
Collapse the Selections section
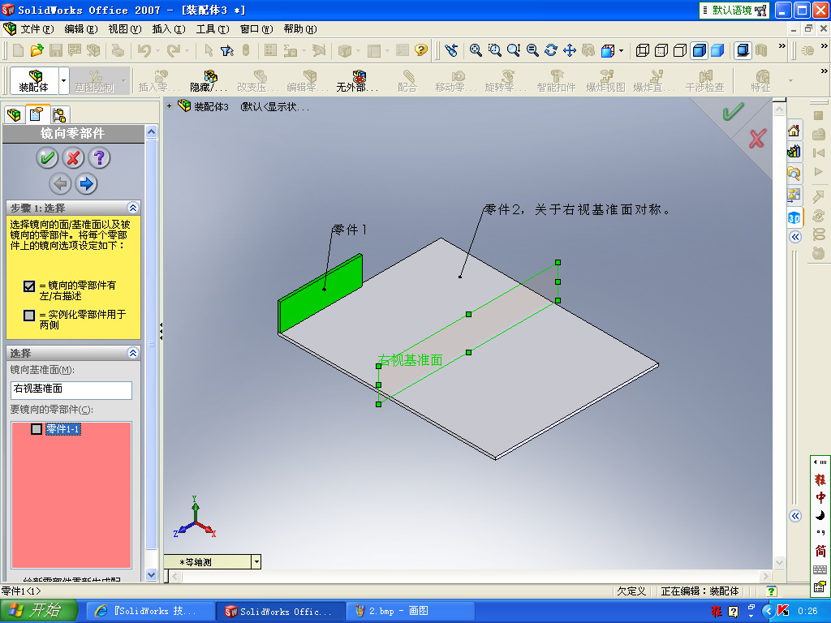pos(133,353)
